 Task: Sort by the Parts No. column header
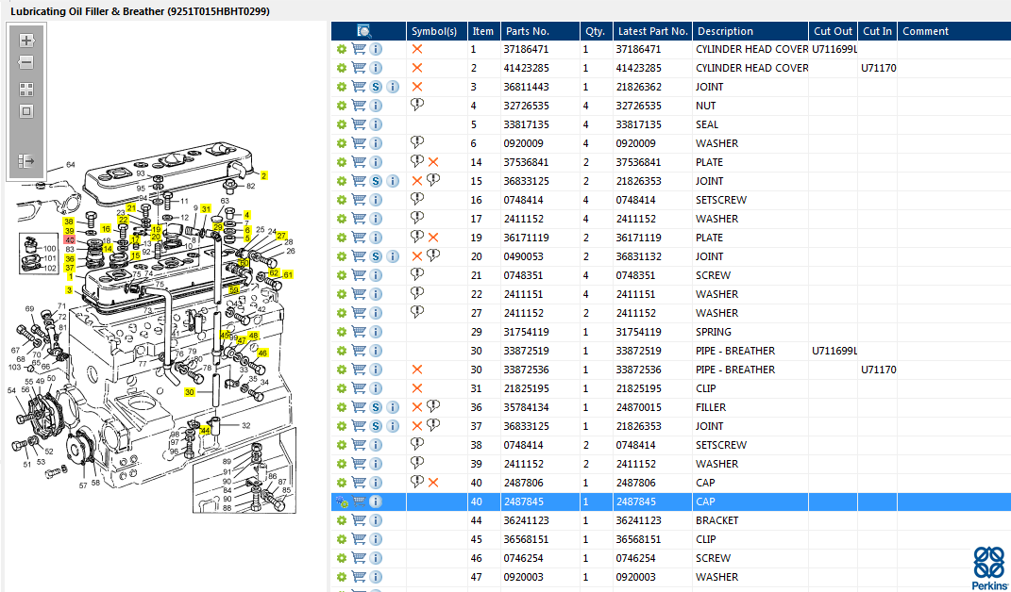pos(527,31)
